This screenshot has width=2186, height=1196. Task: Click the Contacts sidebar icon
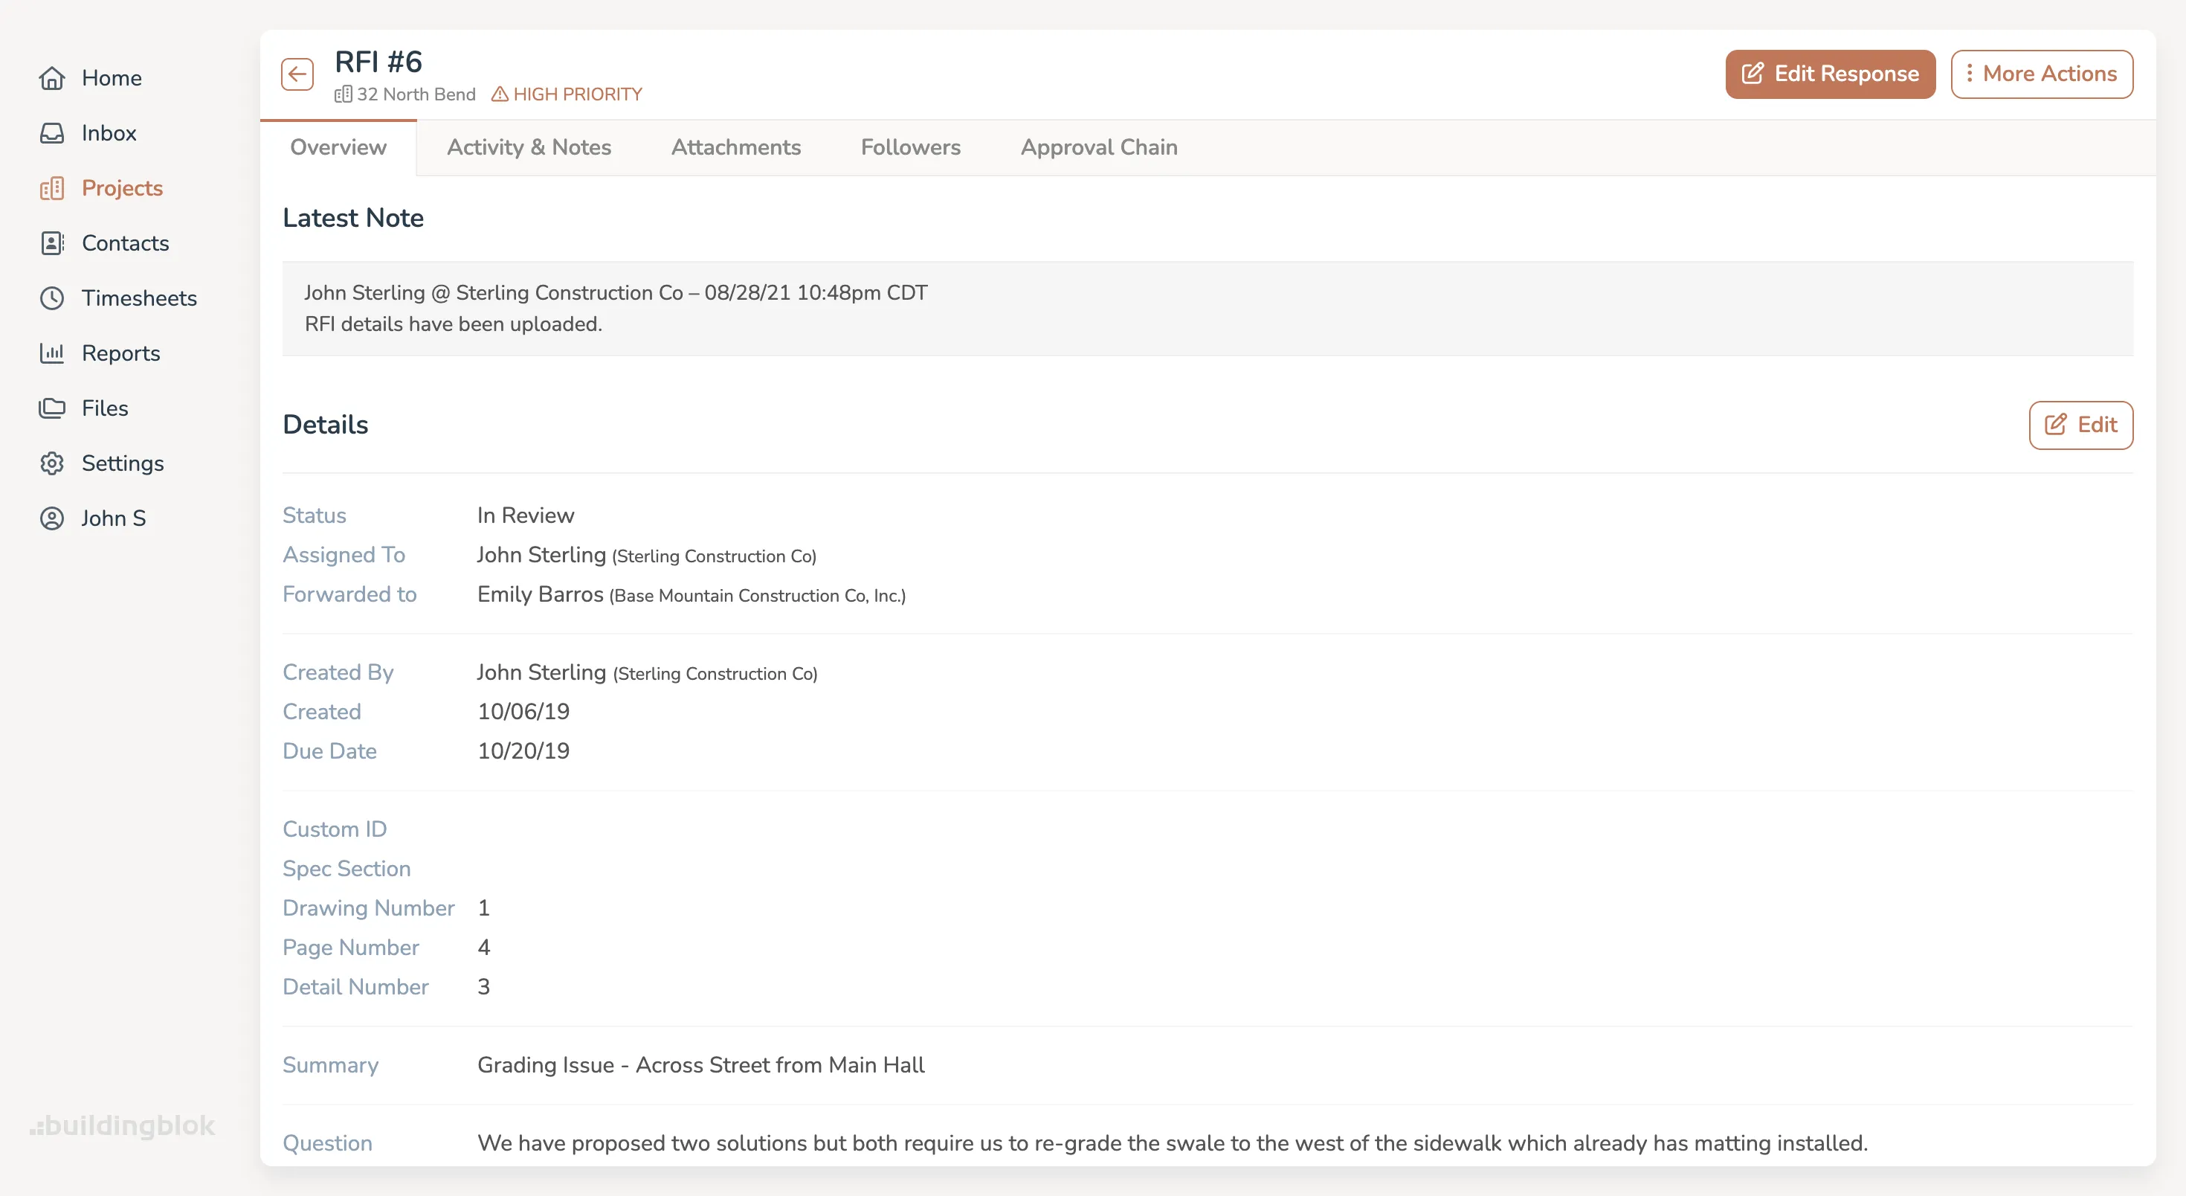pos(53,242)
